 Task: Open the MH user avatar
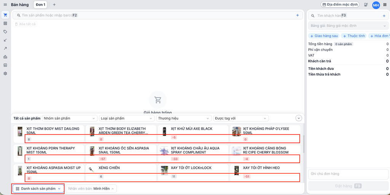click(x=376, y=5)
